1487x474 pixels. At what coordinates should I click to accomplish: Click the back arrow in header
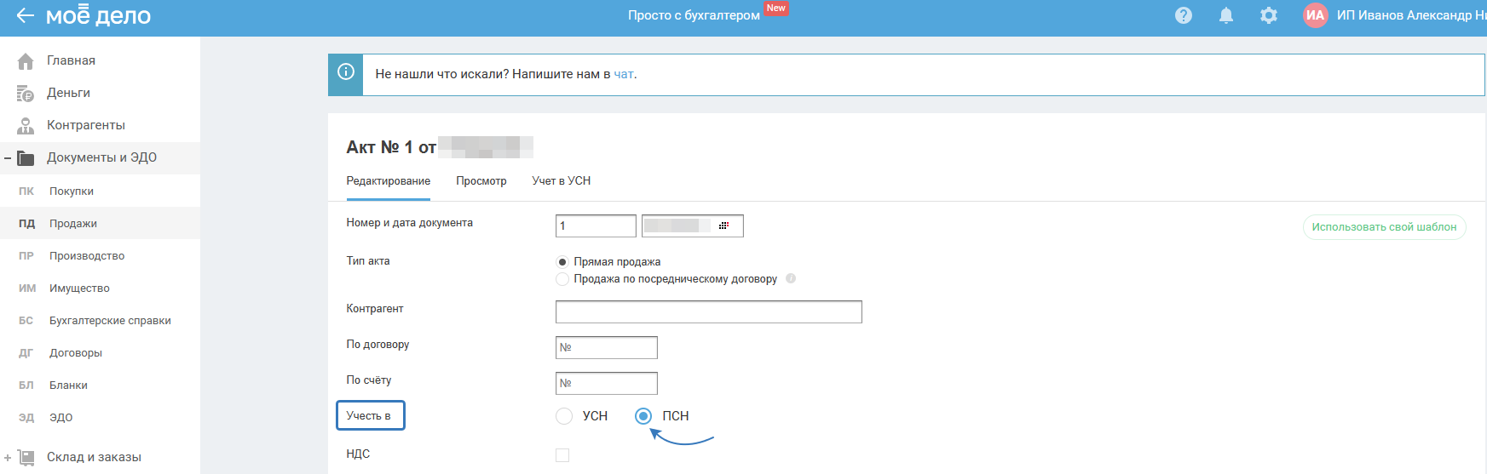point(25,15)
